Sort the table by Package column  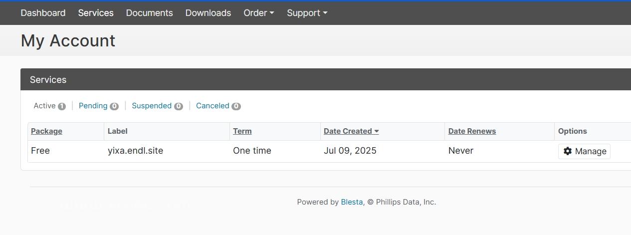46,131
